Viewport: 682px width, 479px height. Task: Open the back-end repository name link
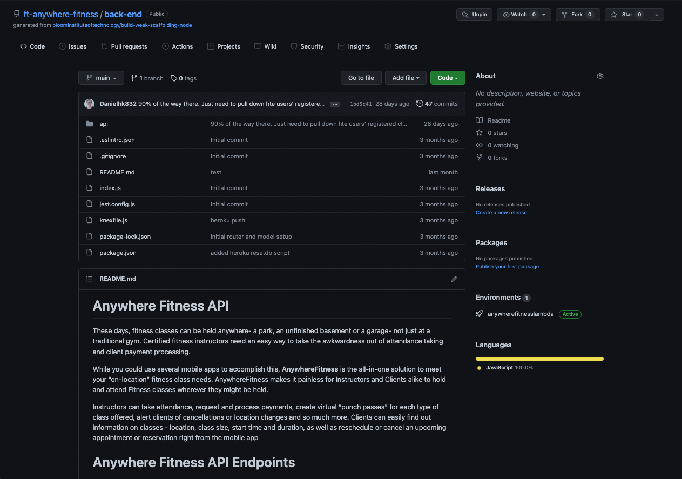[122, 15]
